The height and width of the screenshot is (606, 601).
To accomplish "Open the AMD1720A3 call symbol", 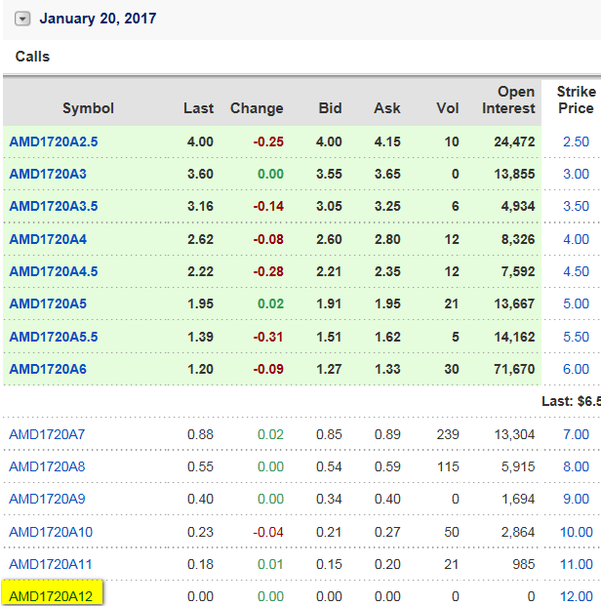I will [48, 174].
